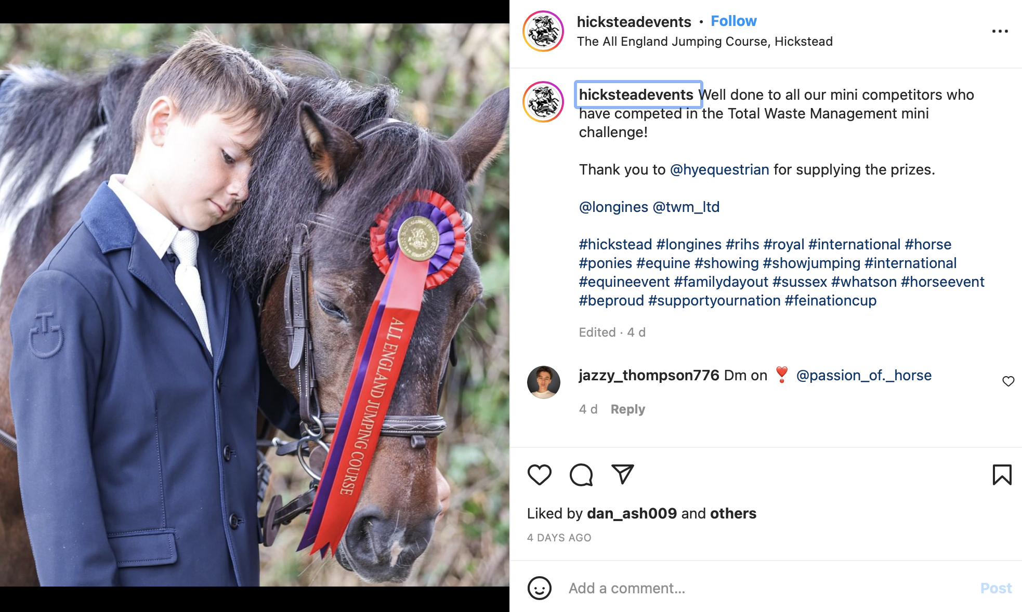Follow the hicksteadevents account
The width and height of the screenshot is (1022, 612).
click(733, 21)
